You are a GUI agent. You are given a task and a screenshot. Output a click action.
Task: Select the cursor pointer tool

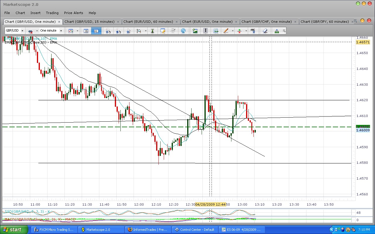point(129,31)
